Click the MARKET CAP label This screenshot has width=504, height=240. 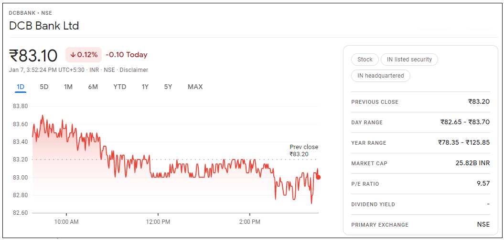coord(369,163)
